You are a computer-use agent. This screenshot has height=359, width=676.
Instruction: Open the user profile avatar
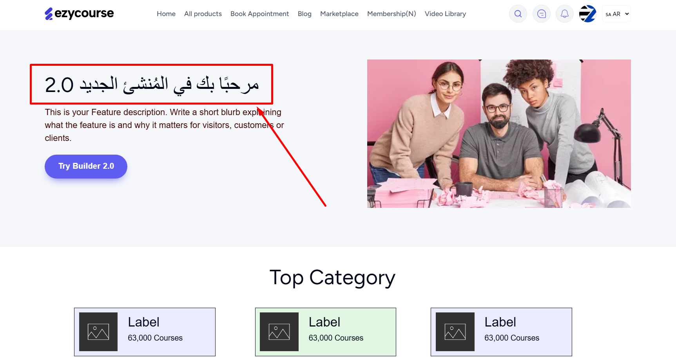coord(587,14)
